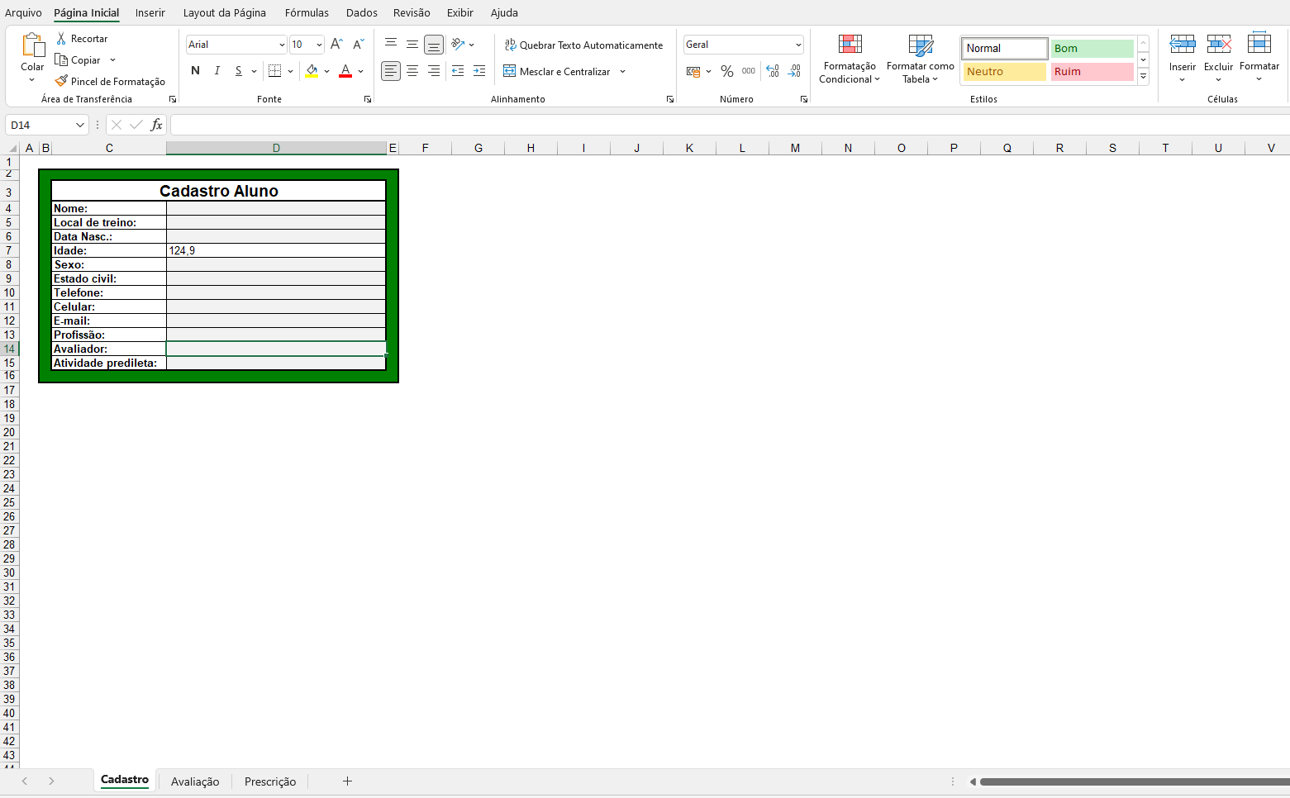This screenshot has width=1290, height=798.
Task: Apply the yellow fill color bucket
Action: [x=312, y=71]
